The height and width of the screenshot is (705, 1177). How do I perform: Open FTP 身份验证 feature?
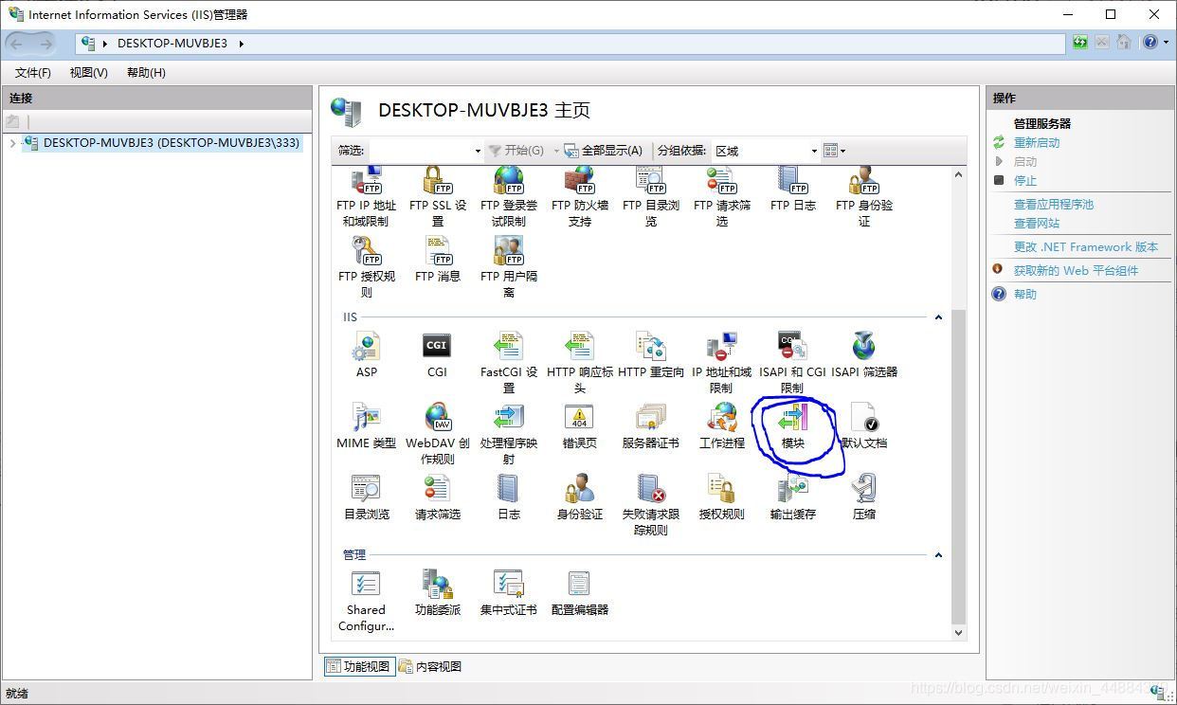[x=863, y=196]
